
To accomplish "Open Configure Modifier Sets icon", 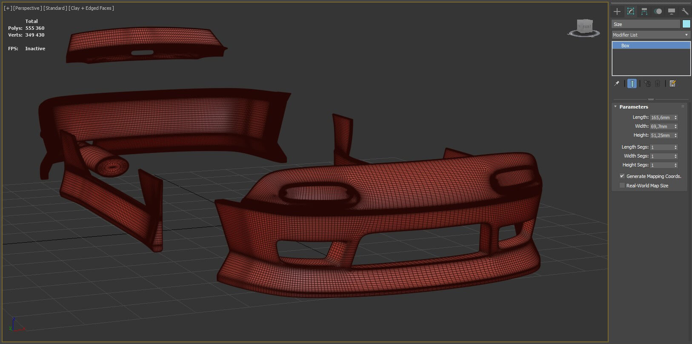I will tap(673, 83).
